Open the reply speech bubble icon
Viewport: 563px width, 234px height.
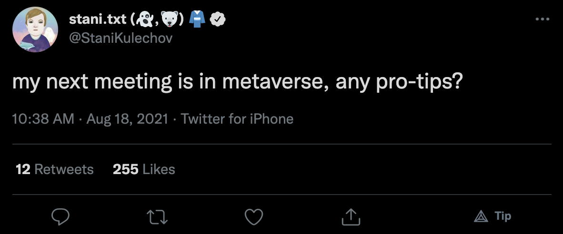click(60, 216)
